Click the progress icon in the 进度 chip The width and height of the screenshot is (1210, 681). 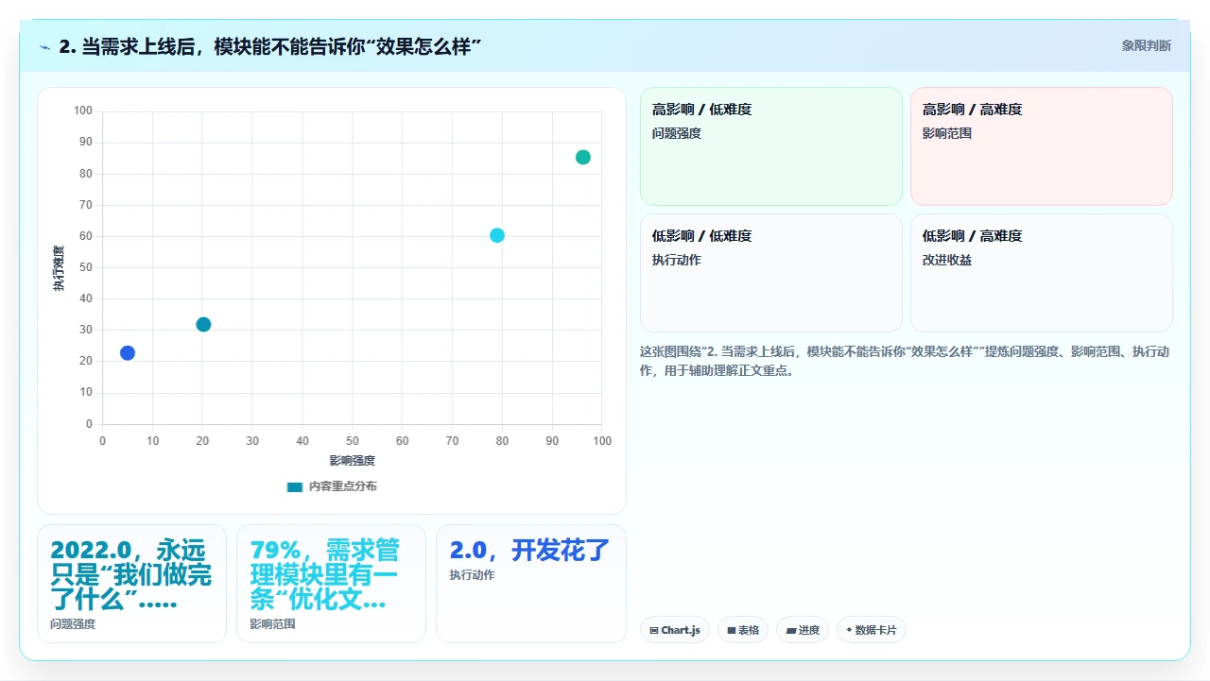[x=790, y=630]
